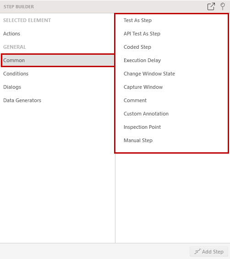Viewport: 230px width, 259px height.
Task: Click the Add Step button
Action: coord(209,252)
